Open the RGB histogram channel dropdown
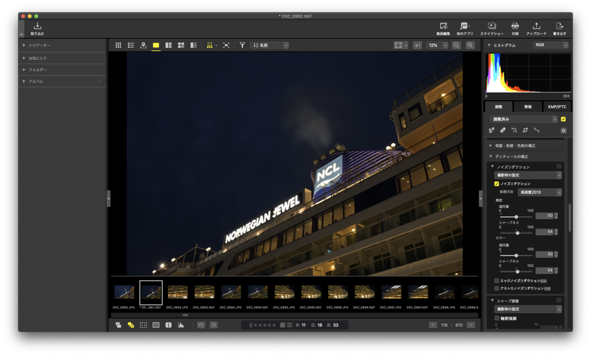591x356 pixels. [x=550, y=44]
